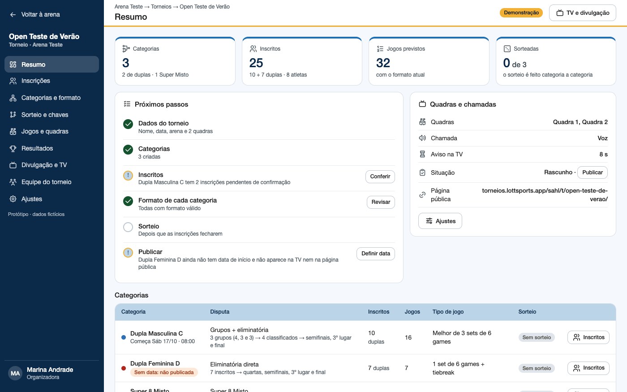
Task: Click the gear icon for Ajustes in sidebar
Action: (x=13, y=199)
